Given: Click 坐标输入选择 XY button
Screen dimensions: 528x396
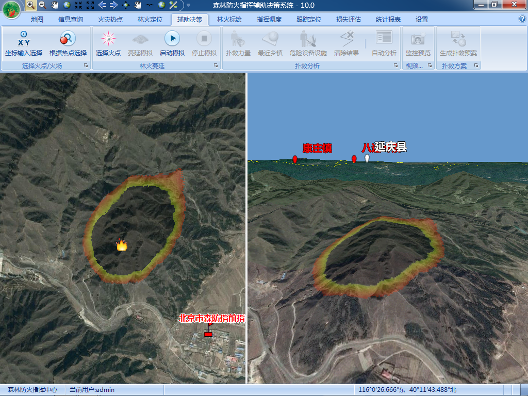Looking at the screenshot, I should coord(24,43).
